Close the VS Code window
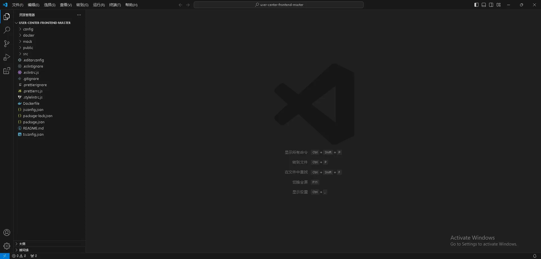The image size is (541, 259). (x=535, y=5)
